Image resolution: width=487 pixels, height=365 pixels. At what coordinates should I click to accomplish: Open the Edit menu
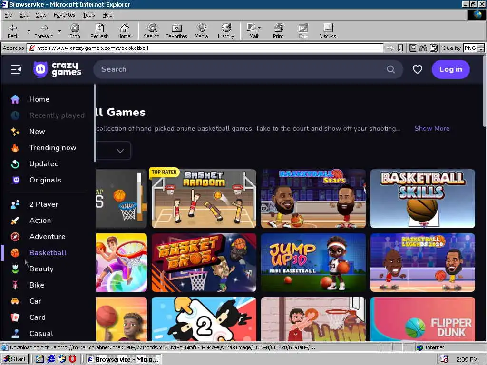click(24, 15)
